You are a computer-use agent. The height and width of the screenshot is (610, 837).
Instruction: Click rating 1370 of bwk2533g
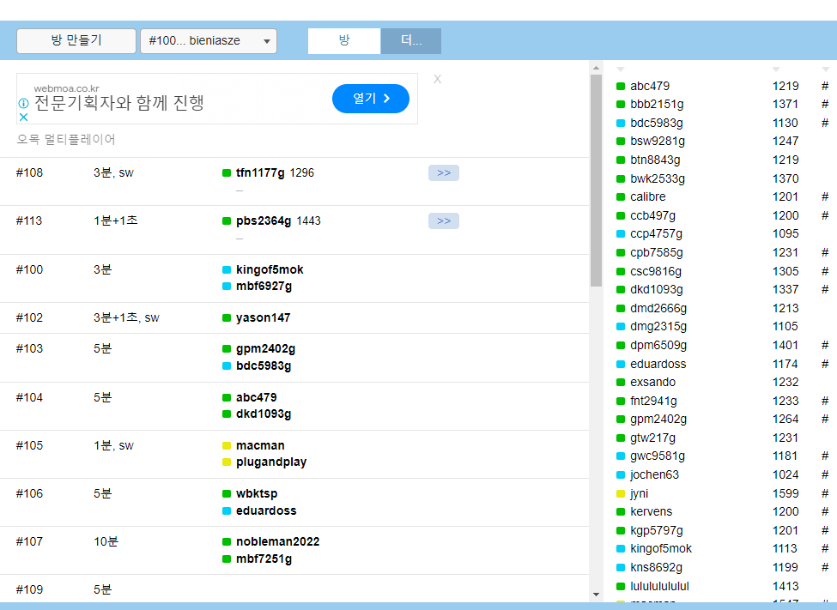click(x=785, y=178)
